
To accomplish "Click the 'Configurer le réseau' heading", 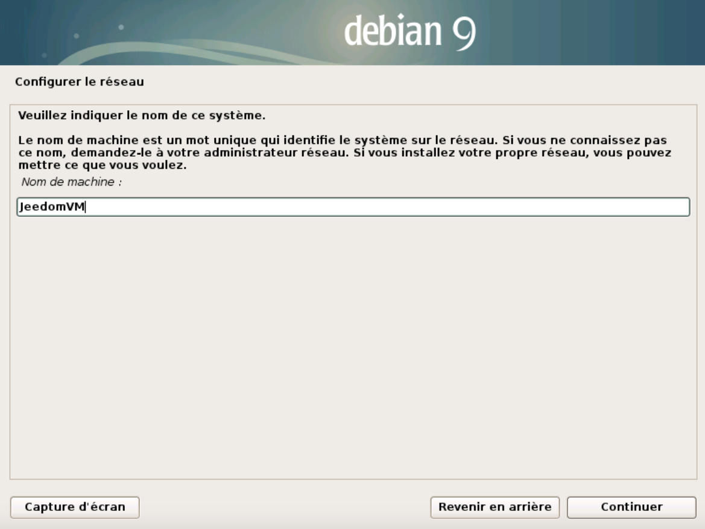I will point(80,82).
